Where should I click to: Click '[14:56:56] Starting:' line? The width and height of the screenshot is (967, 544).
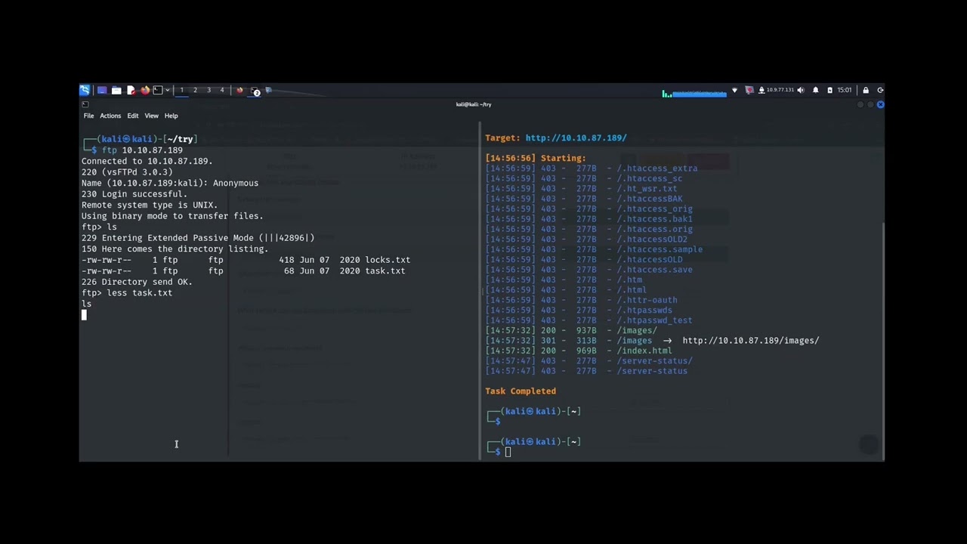(x=536, y=159)
